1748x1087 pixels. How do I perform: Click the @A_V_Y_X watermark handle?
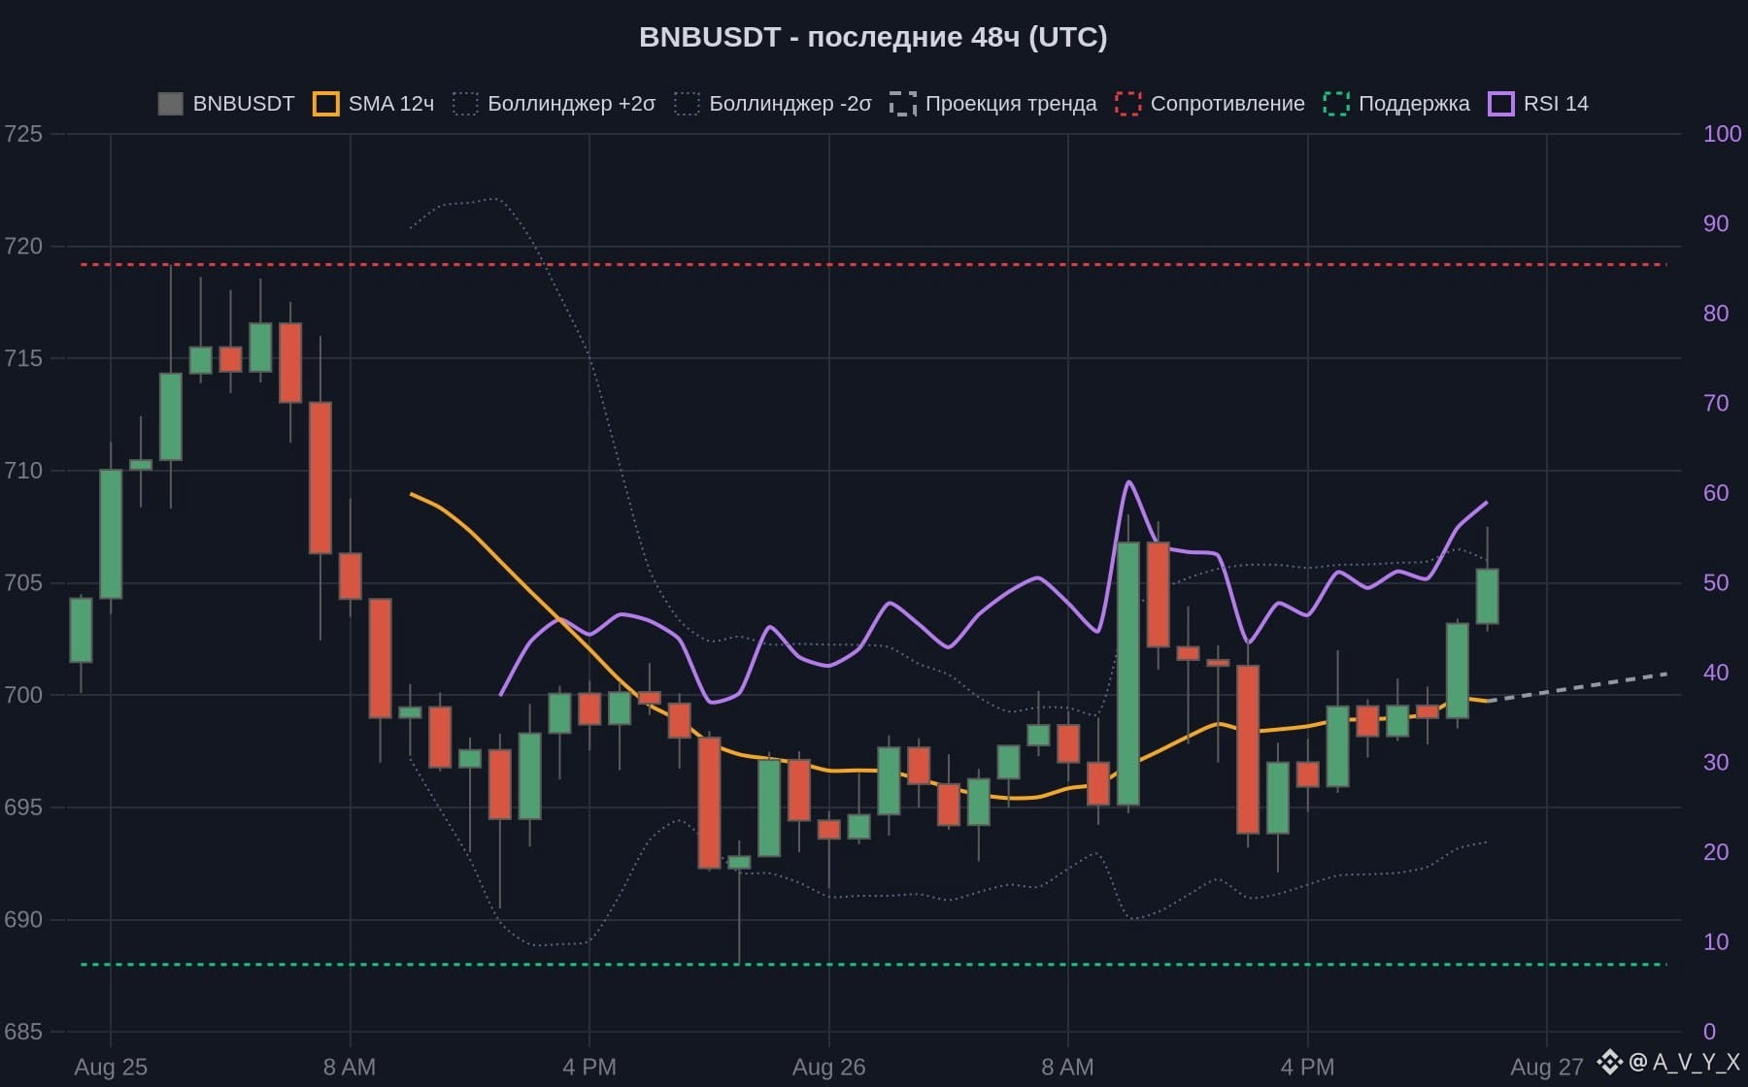(x=1685, y=1062)
